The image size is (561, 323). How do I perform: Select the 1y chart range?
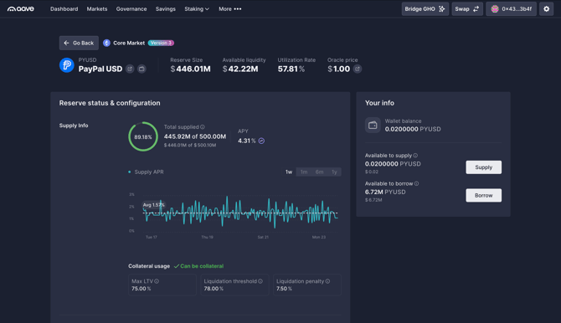(x=334, y=172)
